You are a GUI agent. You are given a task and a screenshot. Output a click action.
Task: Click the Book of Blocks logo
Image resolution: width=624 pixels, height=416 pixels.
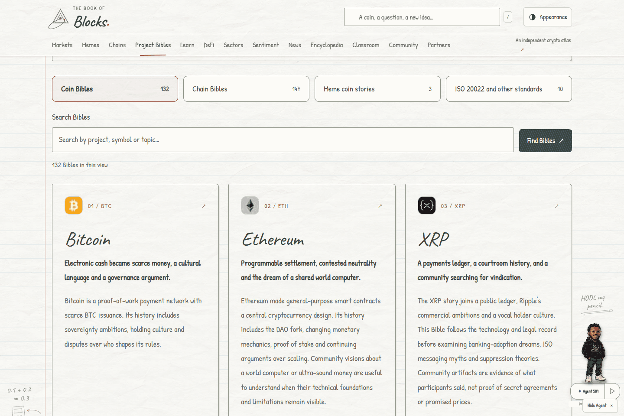coord(79,18)
